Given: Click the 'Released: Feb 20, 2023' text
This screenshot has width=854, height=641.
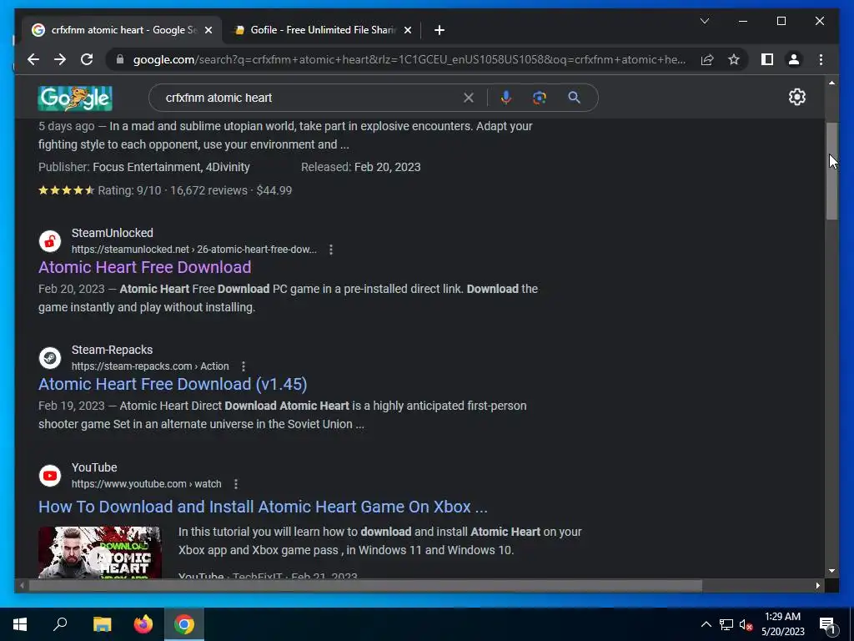Looking at the screenshot, I should point(360,167).
